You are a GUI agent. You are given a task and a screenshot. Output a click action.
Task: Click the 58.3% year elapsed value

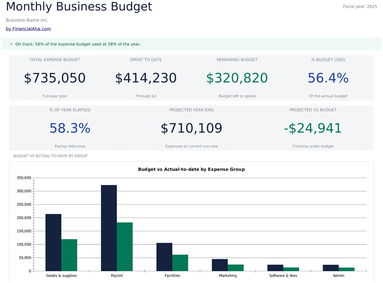pos(70,128)
